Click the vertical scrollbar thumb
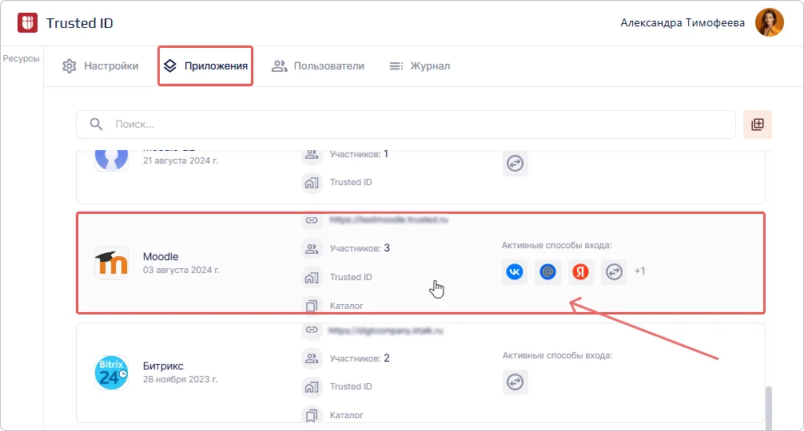The image size is (804, 431). click(770, 405)
